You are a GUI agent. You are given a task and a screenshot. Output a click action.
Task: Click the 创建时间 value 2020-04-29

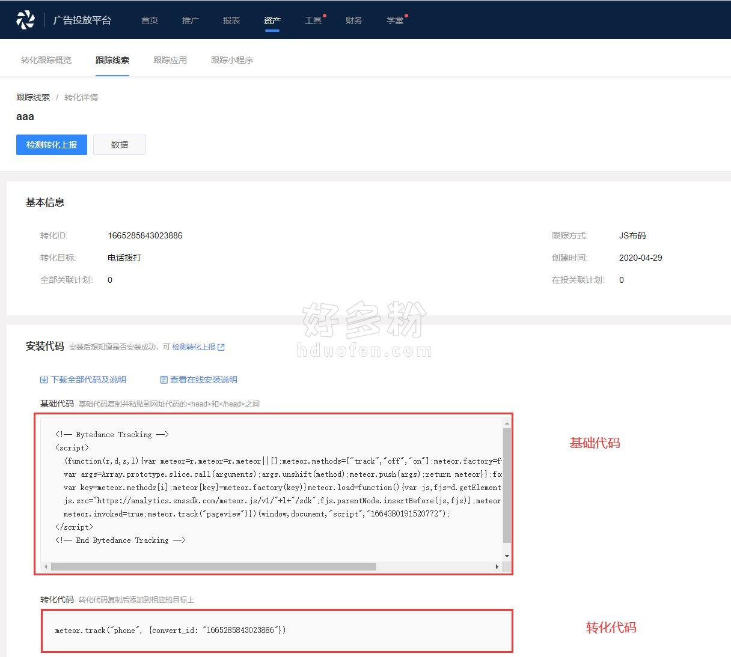coord(641,258)
